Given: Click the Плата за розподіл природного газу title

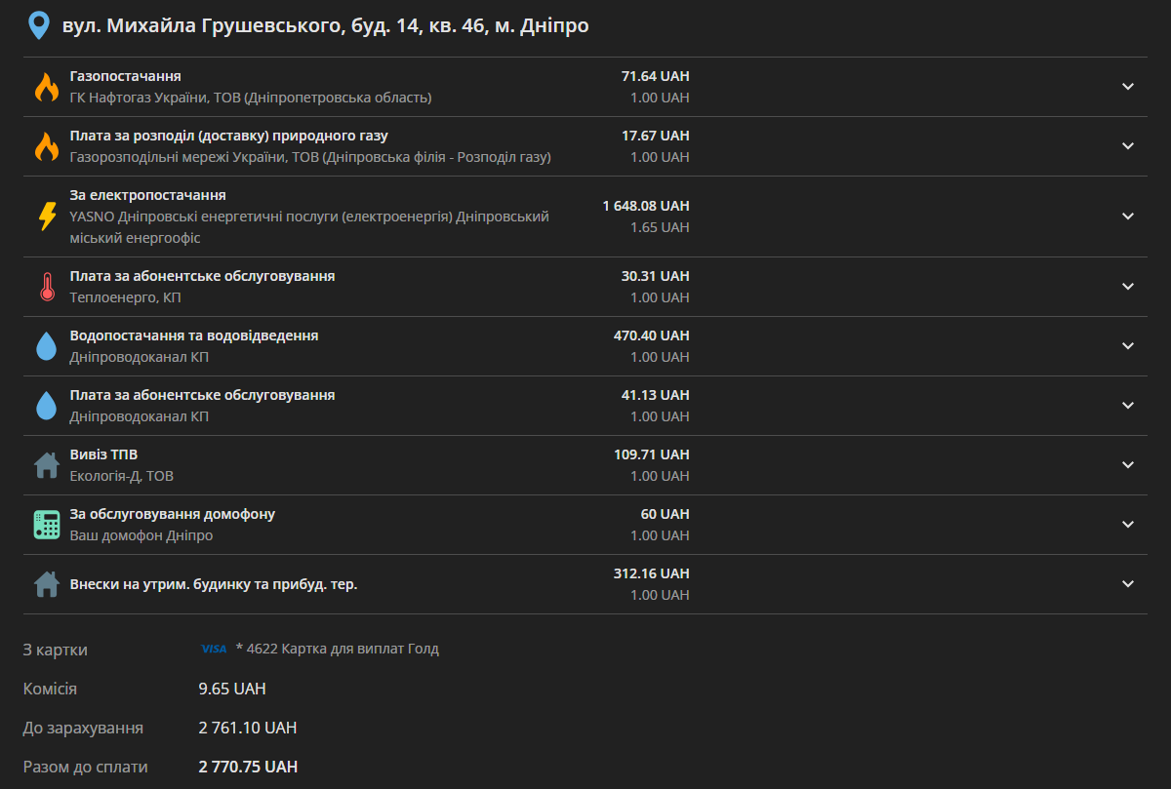Looking at the screenshot, I should [229, 136].
